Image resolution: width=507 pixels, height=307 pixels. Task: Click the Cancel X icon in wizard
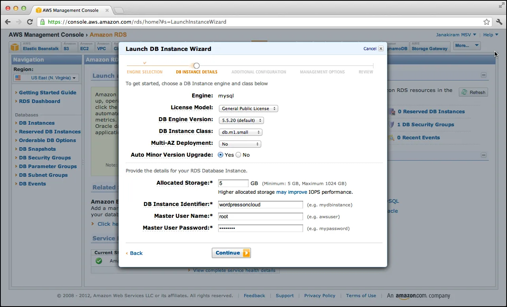(x=381, y=49)
